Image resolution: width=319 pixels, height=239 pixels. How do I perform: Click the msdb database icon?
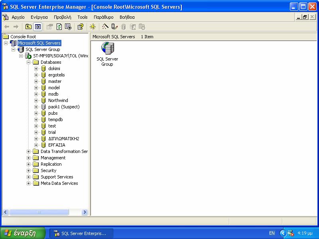coord(43,94)
